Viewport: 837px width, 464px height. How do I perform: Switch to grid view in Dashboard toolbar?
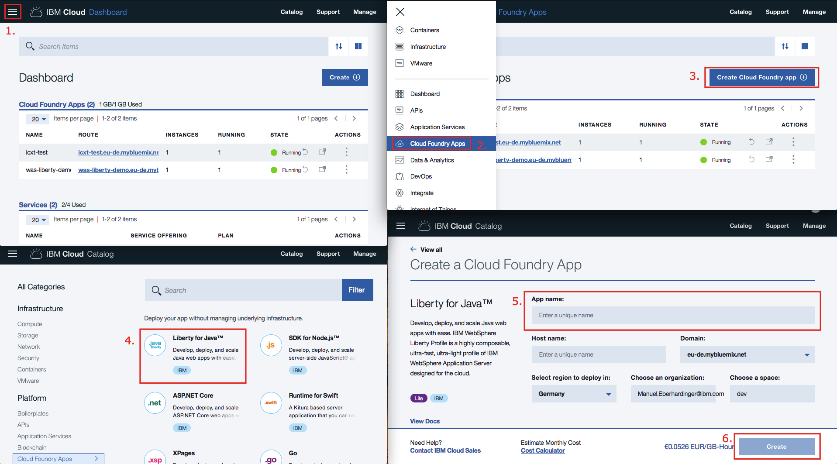(358, 46)
